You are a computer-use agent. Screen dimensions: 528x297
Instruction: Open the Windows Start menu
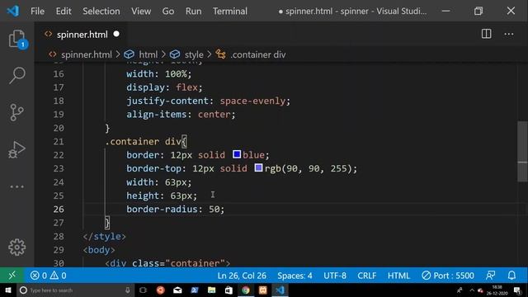pos(7,290)
